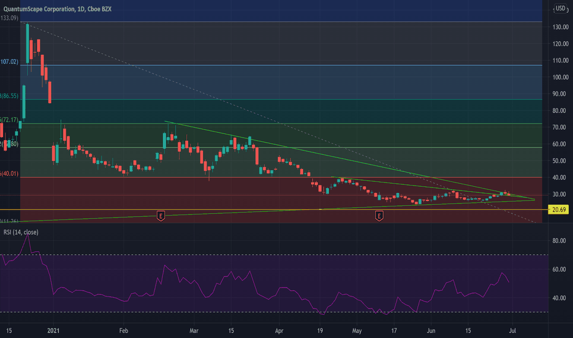Click the 30.00 price axis value

click(560, 194)
